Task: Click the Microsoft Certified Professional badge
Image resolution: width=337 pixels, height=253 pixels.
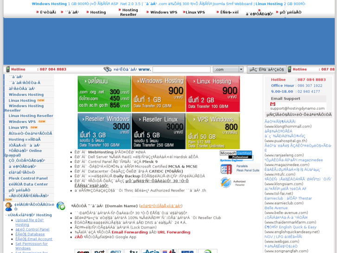Action: [236, 156]
